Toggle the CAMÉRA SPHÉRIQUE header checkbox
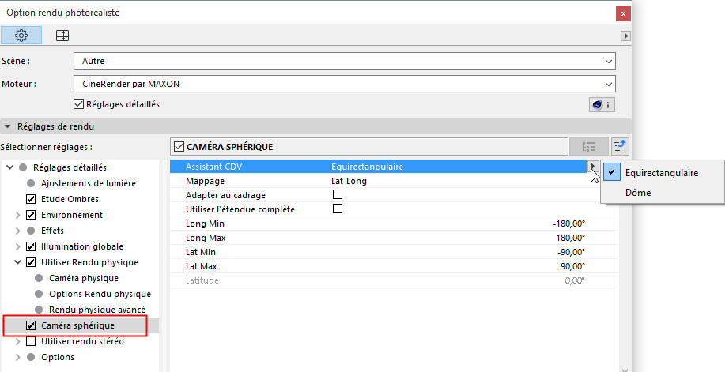The height and width of the screenshot is (372, 725). [x=178, y=146]
